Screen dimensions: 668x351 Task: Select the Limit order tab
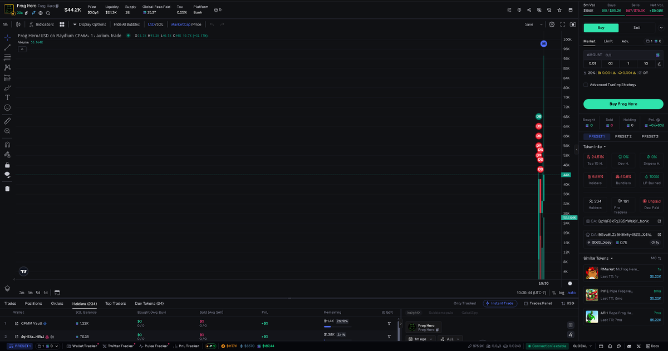(x=608, y=41)
